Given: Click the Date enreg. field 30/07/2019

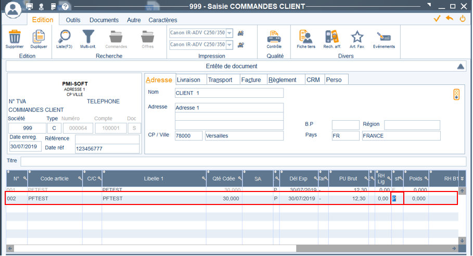Looking at the screenshot, I should pos(25,146).
